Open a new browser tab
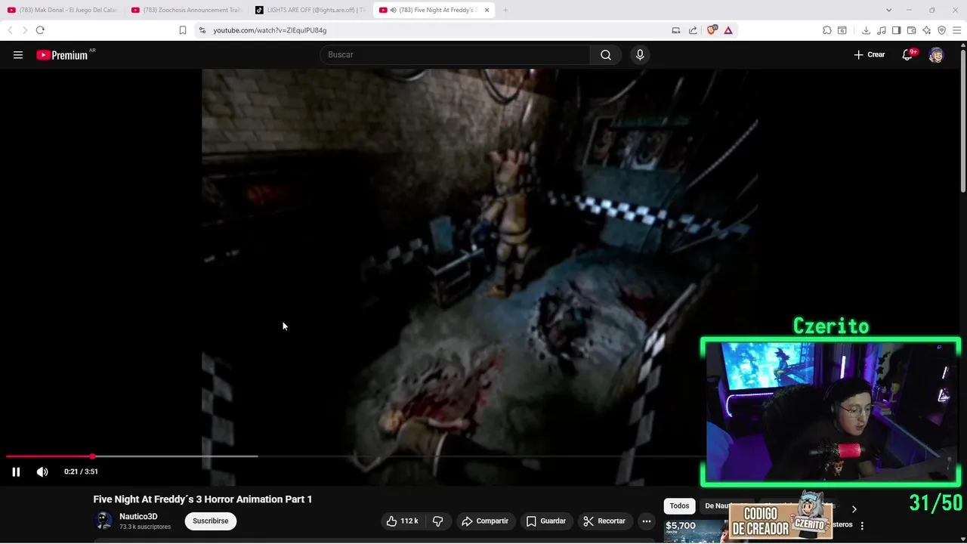Image resolution: width=967 pixels, height=544 pixels. (505, 10)
